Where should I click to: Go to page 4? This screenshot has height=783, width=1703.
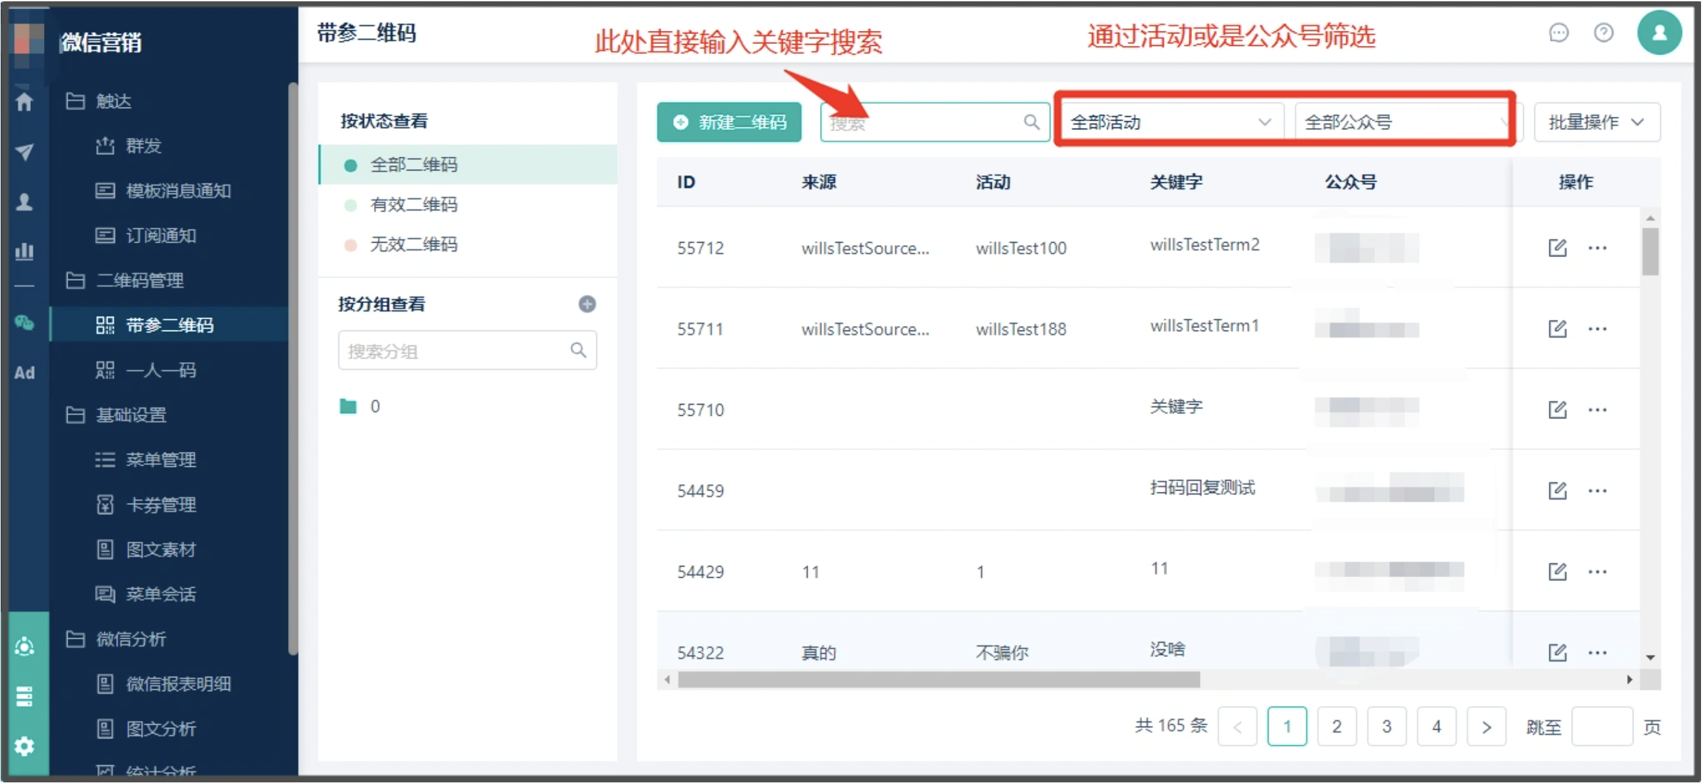(1437, 727)
